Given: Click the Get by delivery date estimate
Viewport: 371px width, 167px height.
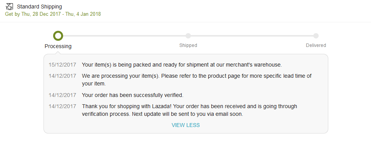Looking at the screenshot, I should [x=53, y=14].
